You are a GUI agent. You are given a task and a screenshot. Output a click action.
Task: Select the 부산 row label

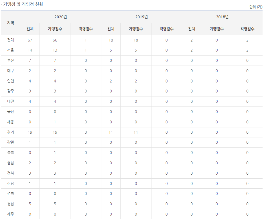coord(11,60)
